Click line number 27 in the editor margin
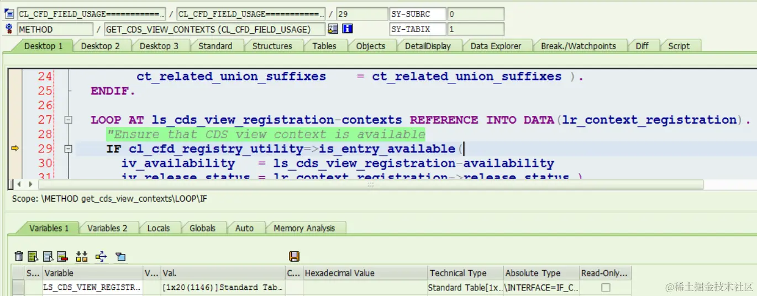Viewport: 757px width, 296px height. click(45, 120)
